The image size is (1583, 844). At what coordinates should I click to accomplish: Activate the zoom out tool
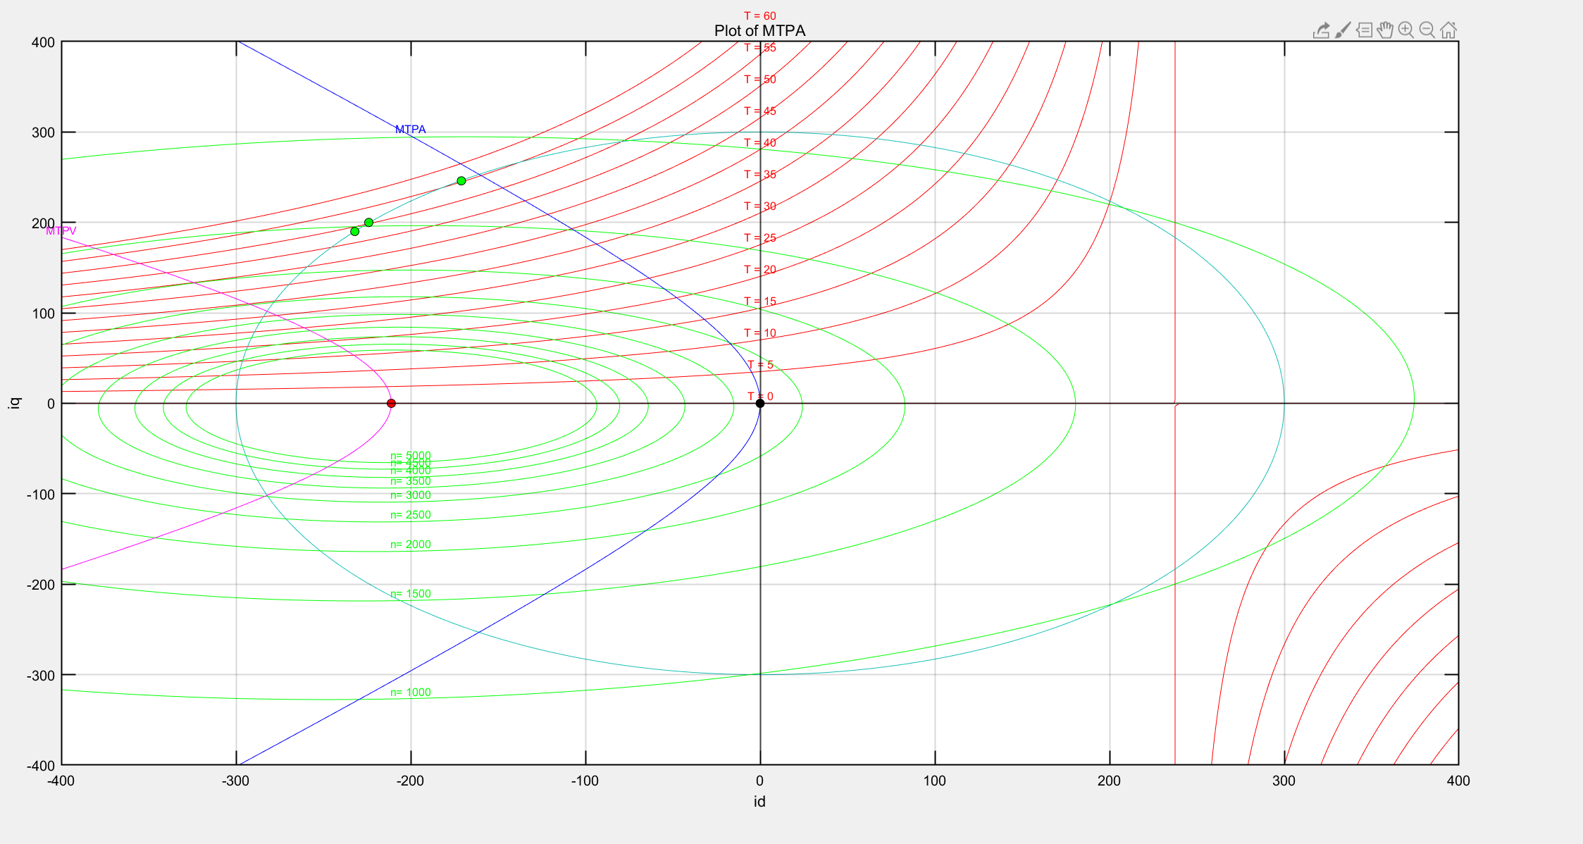coord(1427,30)
